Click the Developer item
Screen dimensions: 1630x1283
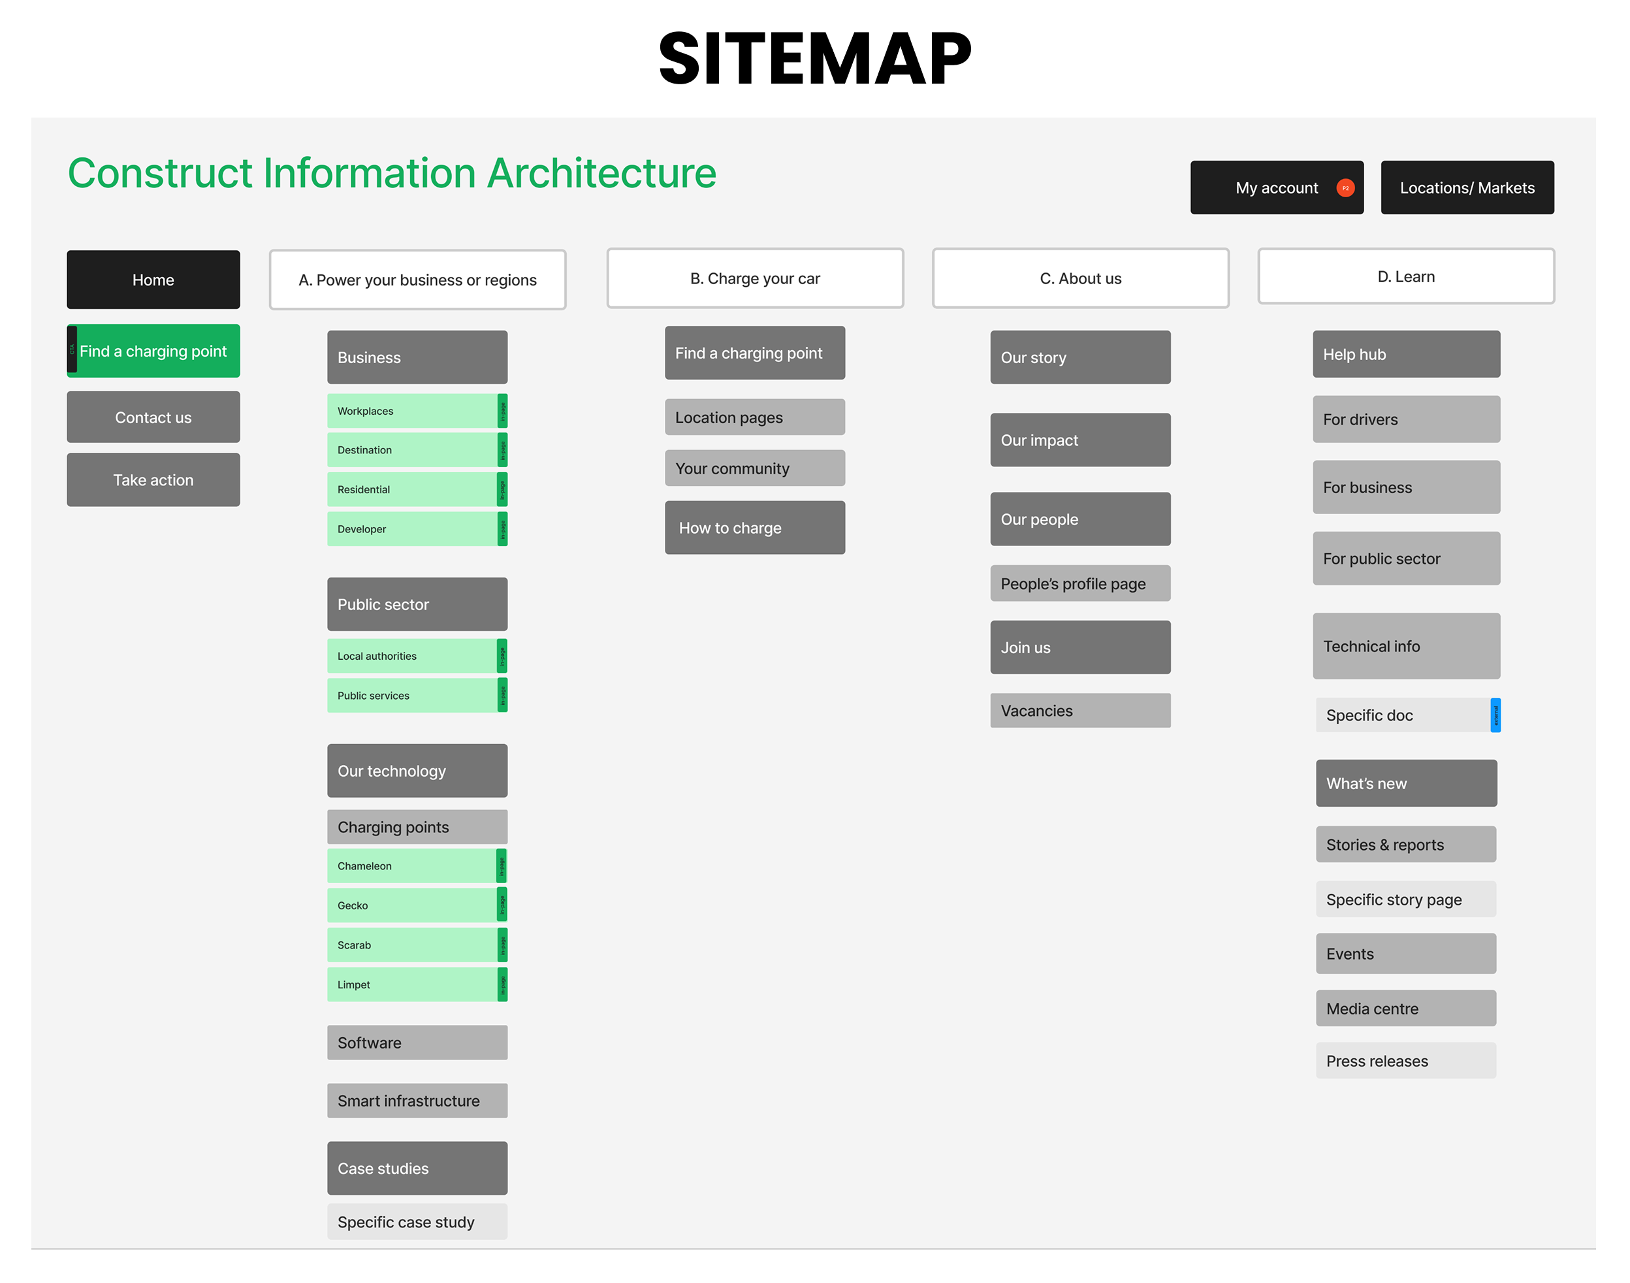pos(417,529)
